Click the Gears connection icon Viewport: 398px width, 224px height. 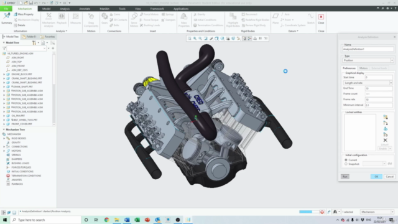click(x=104, y=16)
